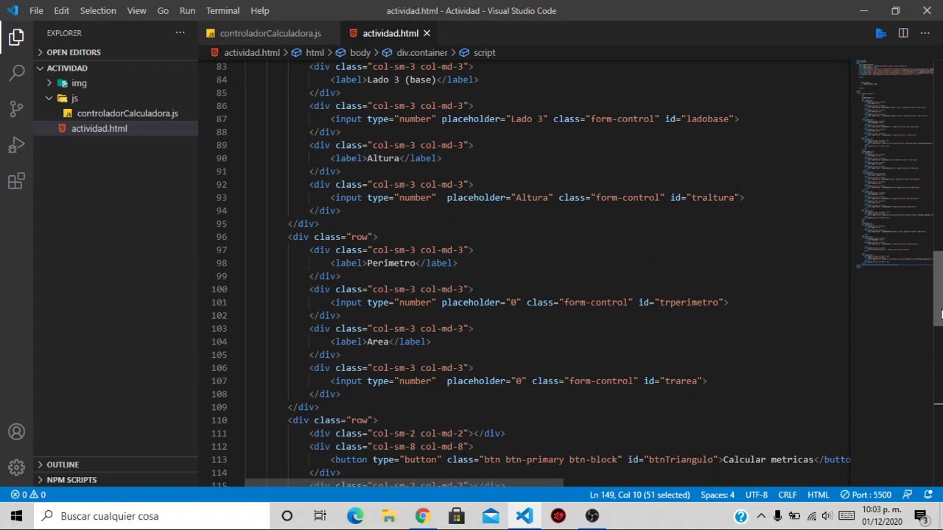
Task: Open the File menu
Action: 36,11
